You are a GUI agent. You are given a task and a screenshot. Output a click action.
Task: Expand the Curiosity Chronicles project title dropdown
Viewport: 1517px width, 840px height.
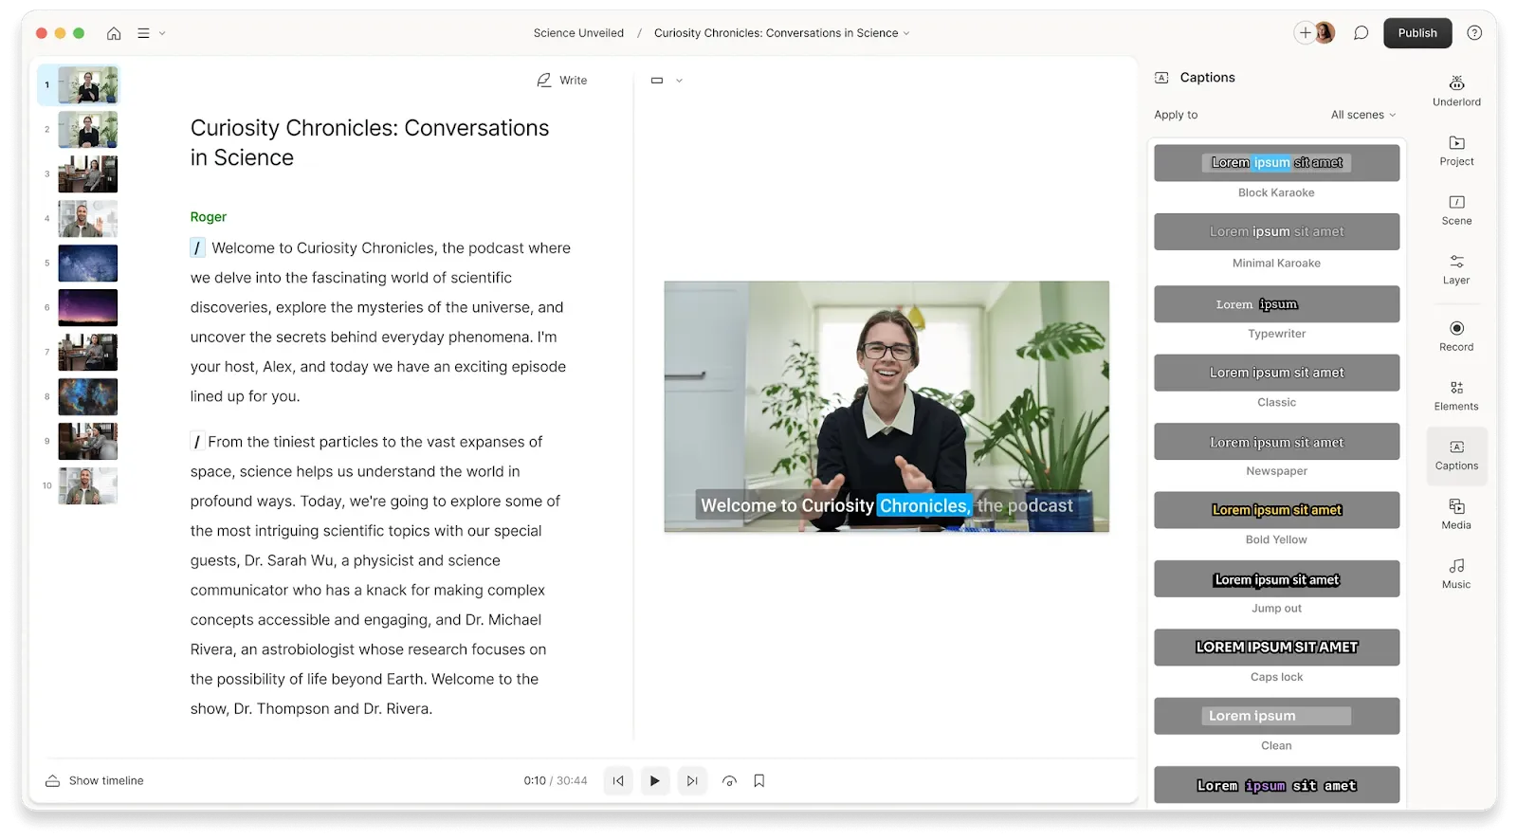(x=781, y=33)
